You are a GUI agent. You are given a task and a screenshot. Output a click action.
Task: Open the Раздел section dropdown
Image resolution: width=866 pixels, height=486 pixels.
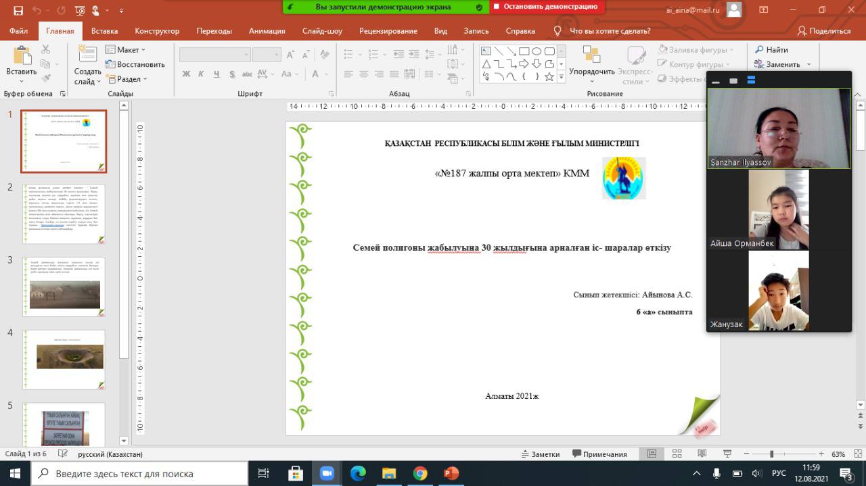click(127, 79)
